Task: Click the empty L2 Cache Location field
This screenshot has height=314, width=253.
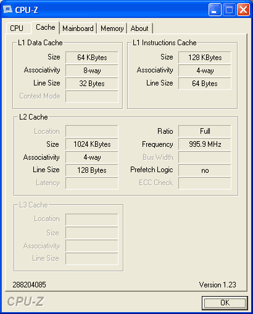Action: [92, 131]
